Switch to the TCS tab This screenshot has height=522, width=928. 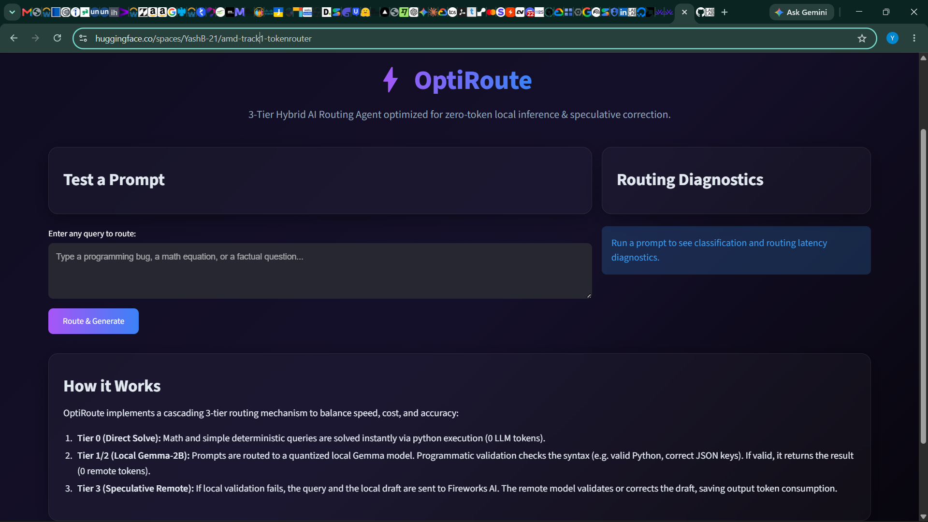click(x=452, y=12)
